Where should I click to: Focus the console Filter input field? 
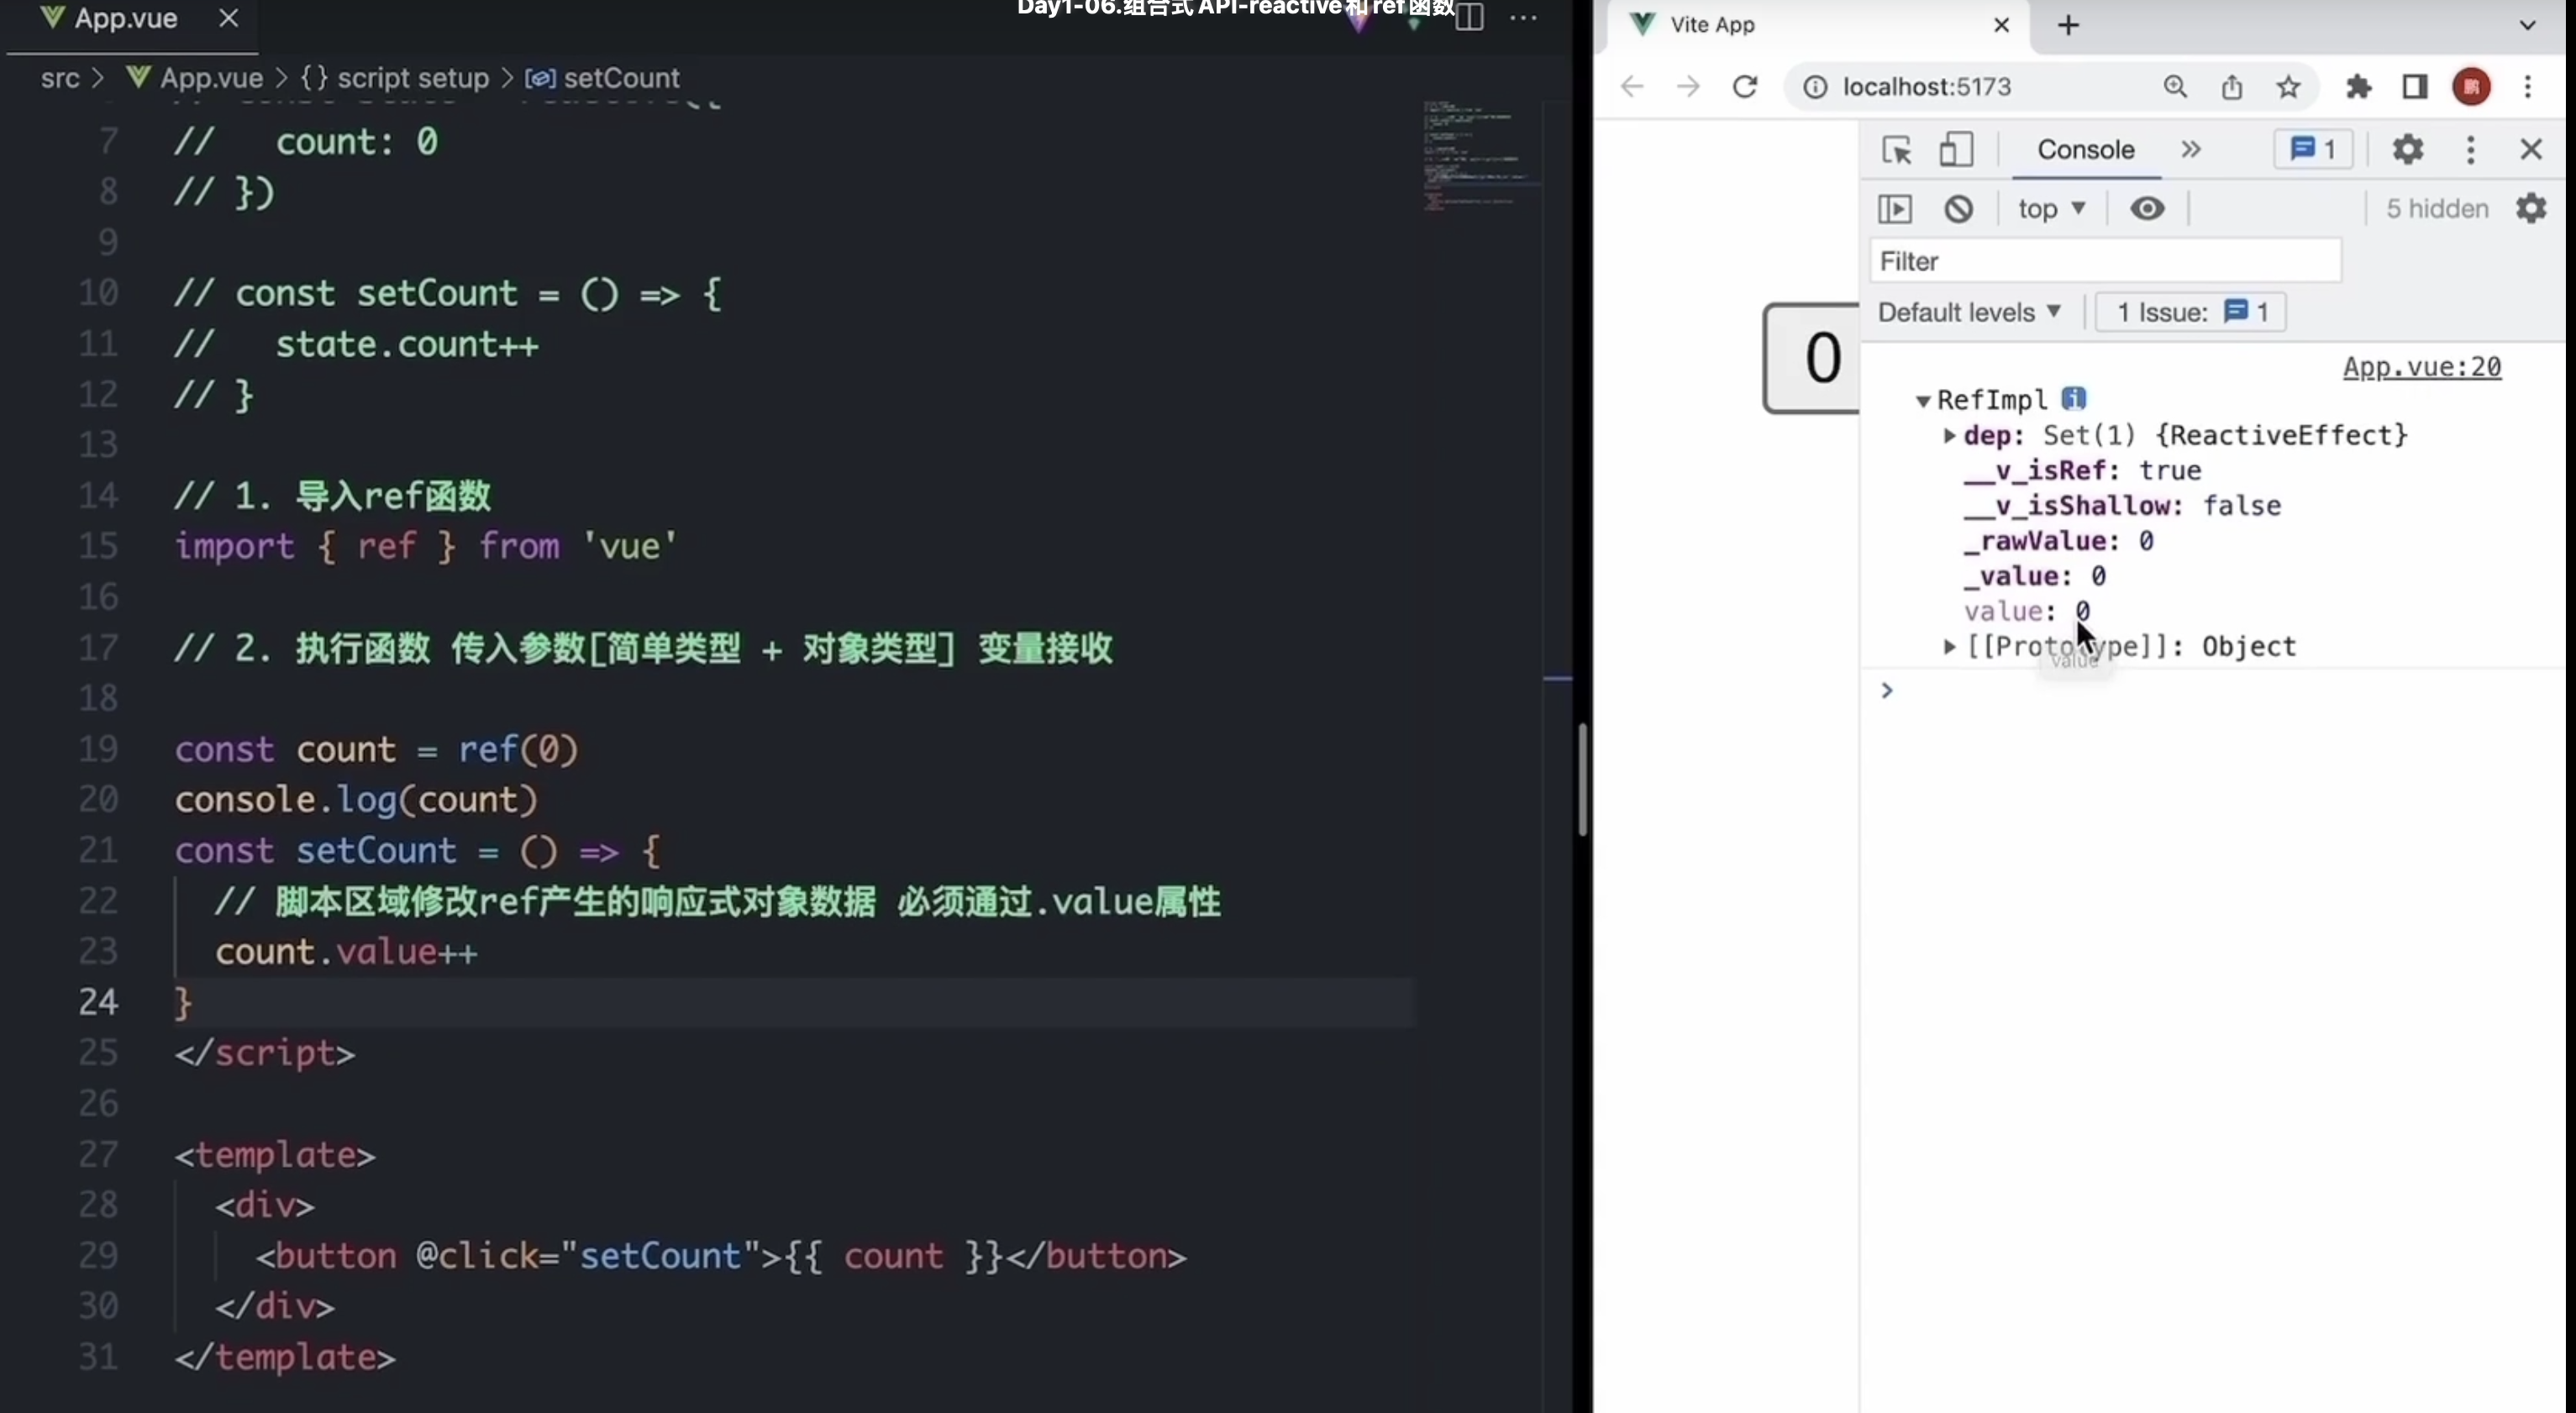click(2105, 261)
